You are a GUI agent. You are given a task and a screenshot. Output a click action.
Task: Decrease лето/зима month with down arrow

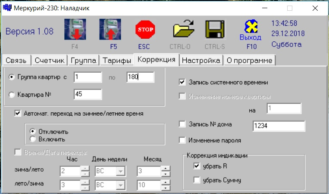pos(166,188)
